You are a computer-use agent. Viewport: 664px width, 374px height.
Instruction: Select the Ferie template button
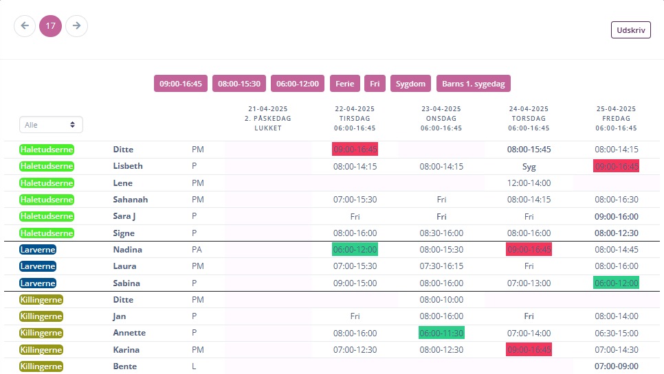click(x=344, y=84)
